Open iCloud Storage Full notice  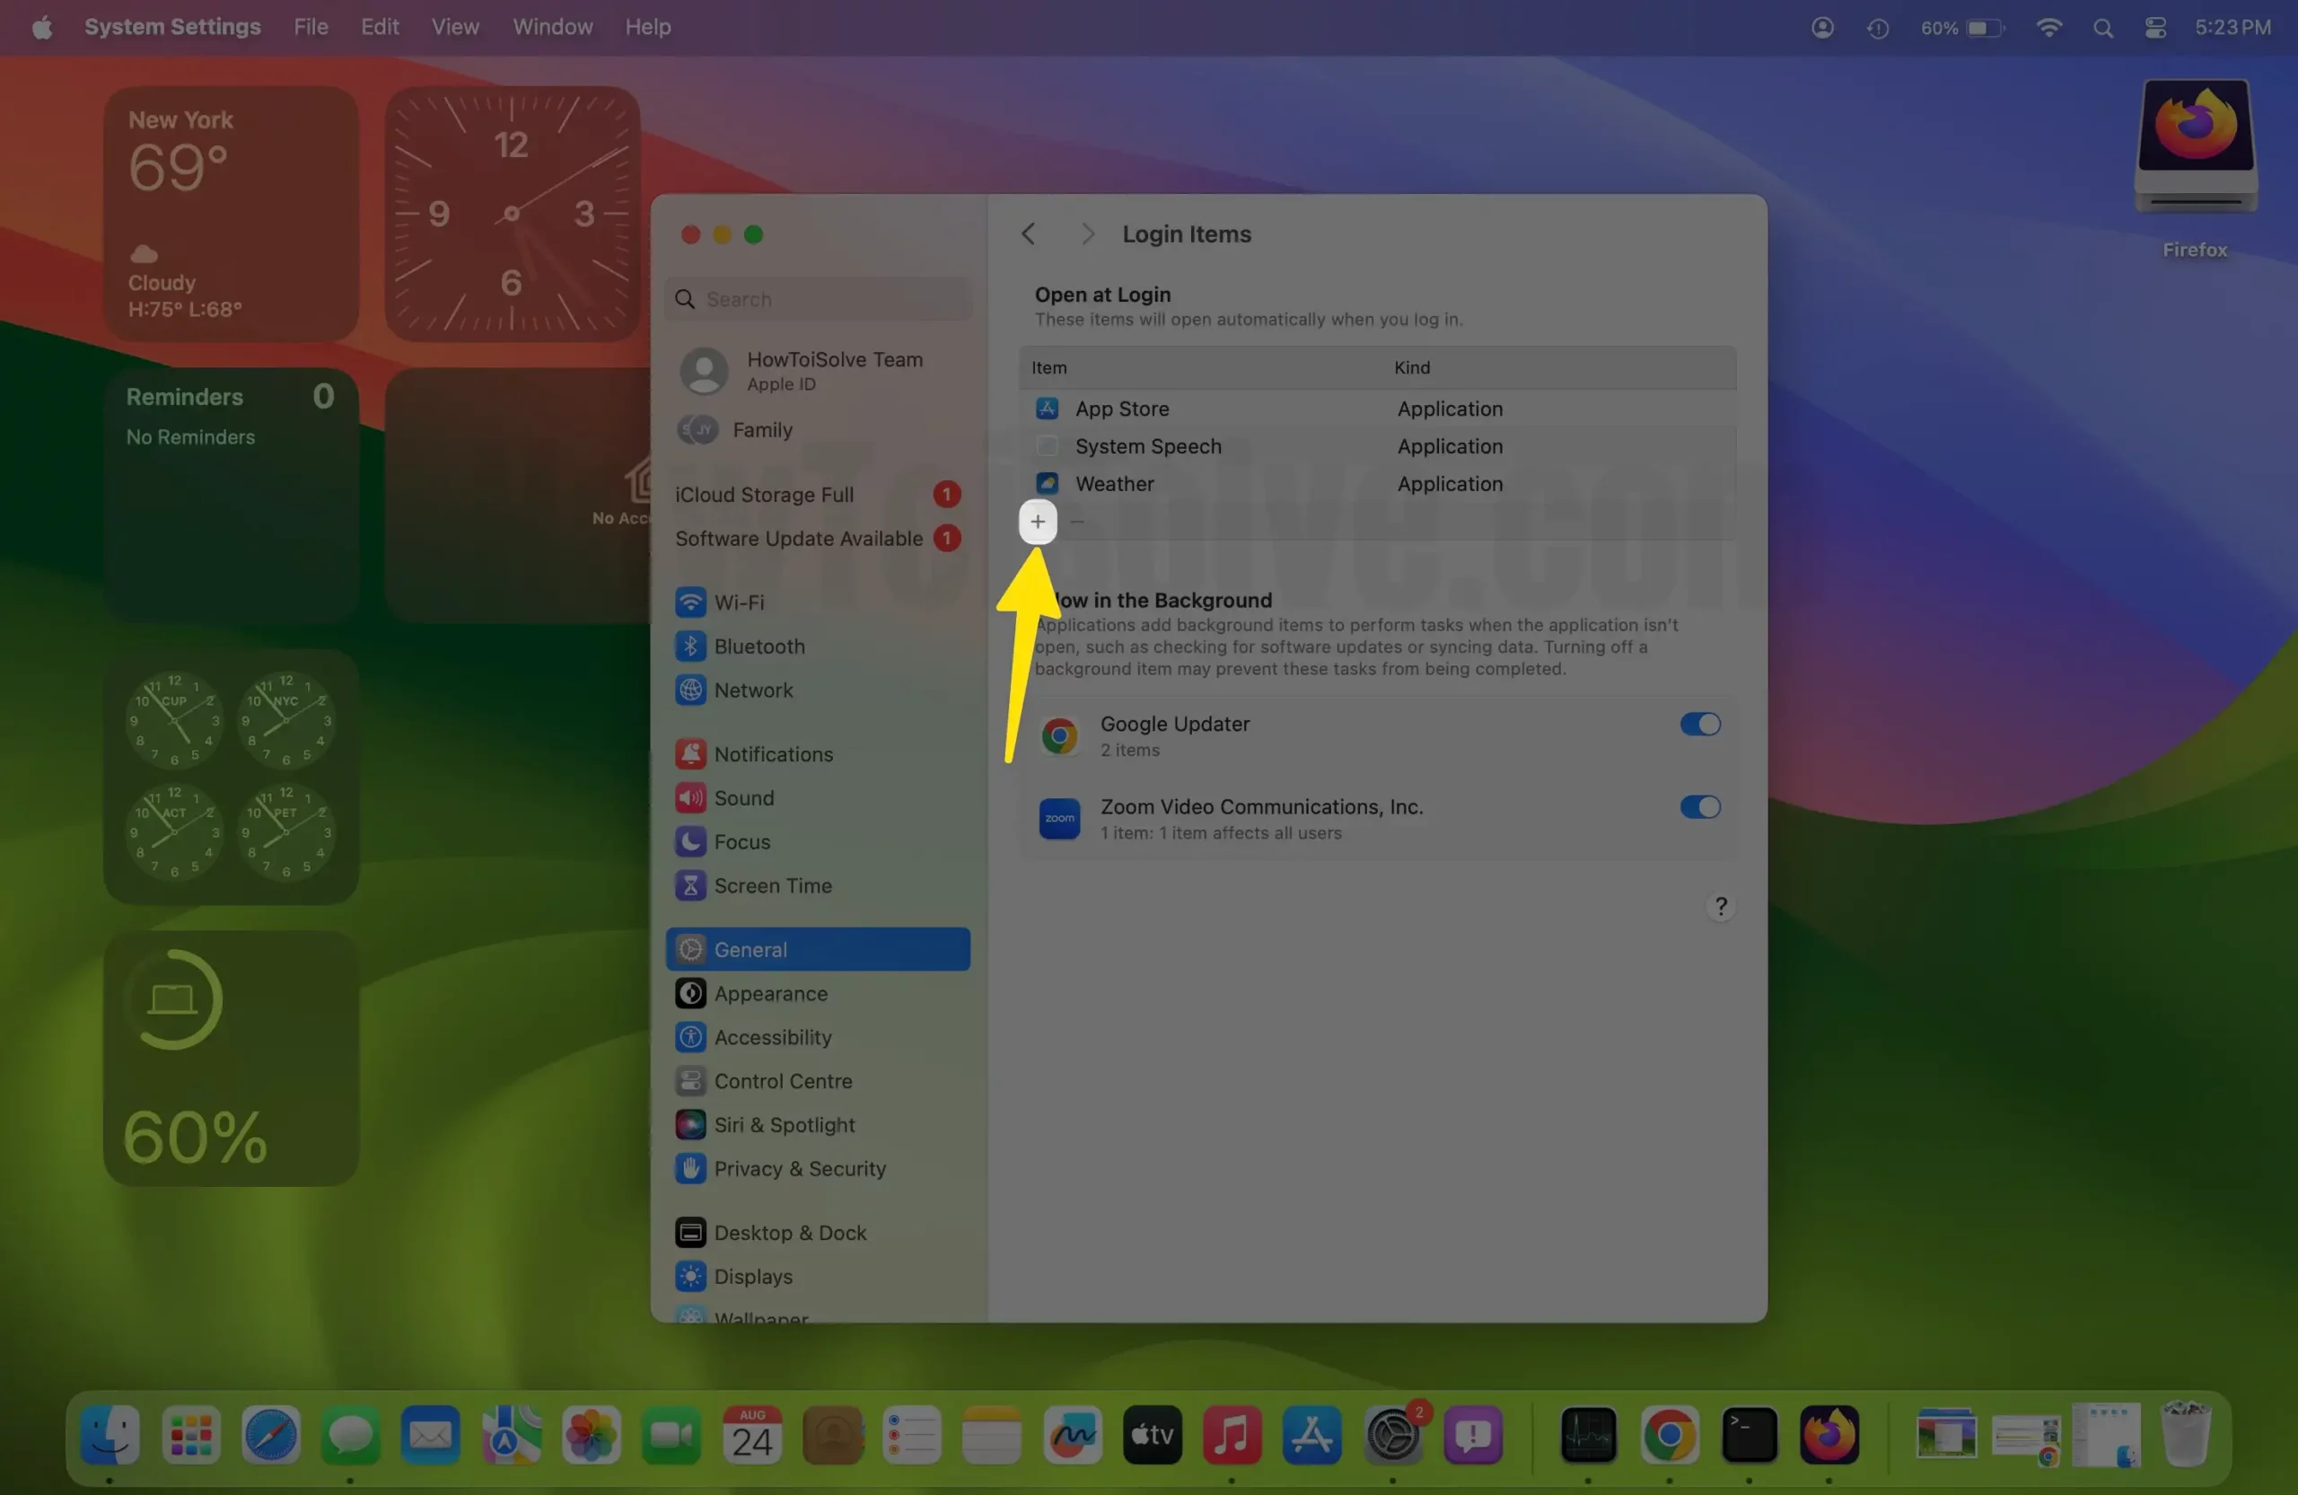click(x=819, y=495)
